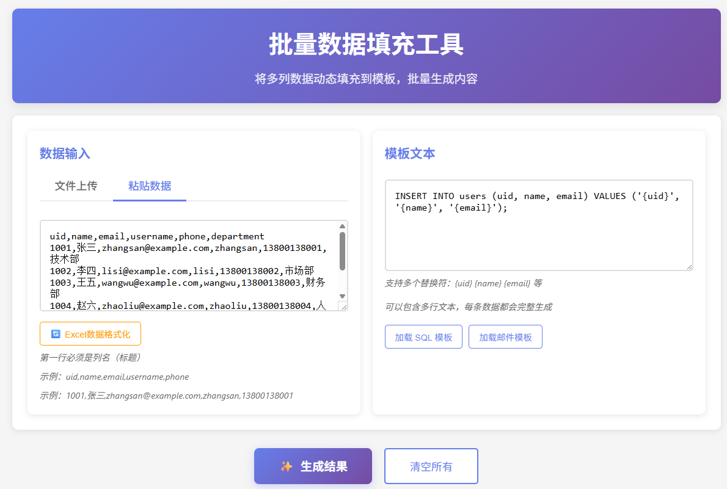Click the data textarea scrollbar thumb

(342, 250)
